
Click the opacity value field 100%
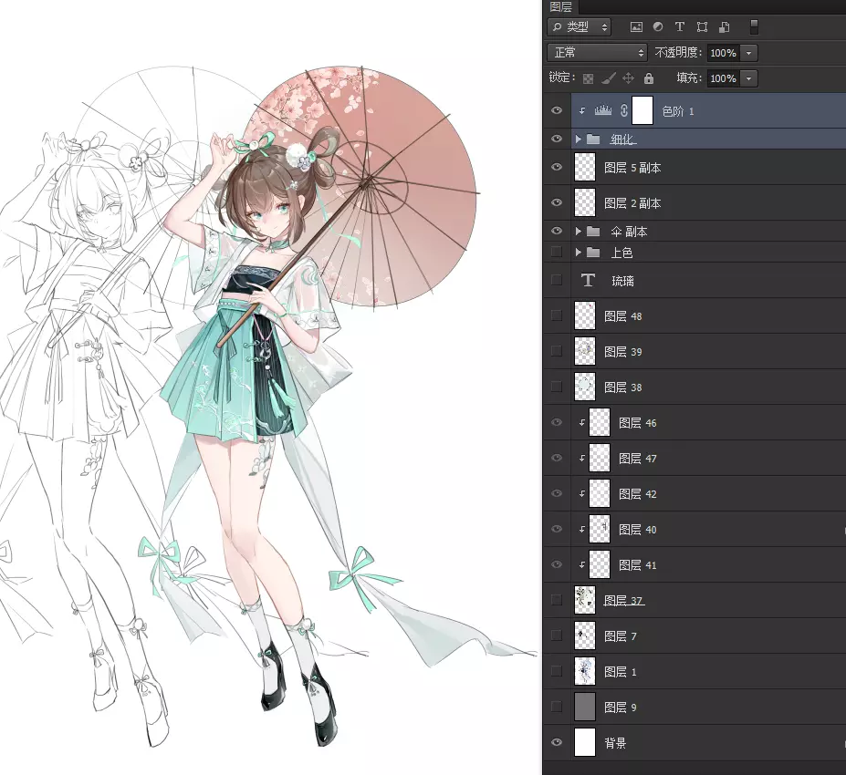pos(723,53)
